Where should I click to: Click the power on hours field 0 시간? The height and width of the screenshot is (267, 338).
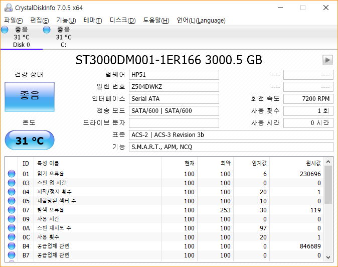(308, 123)
